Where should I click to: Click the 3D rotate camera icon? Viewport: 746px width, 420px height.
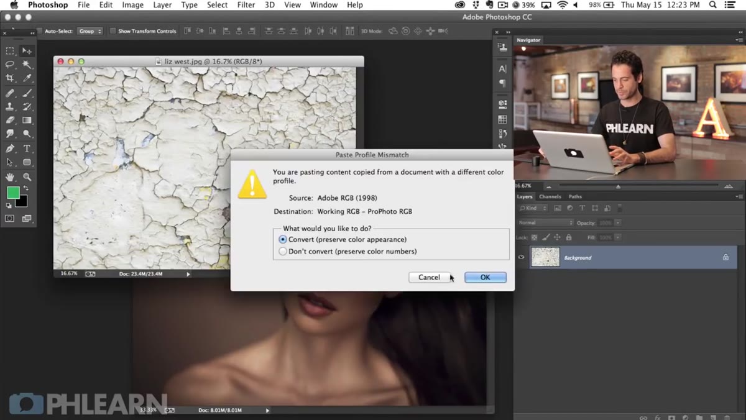click(393, 31)
